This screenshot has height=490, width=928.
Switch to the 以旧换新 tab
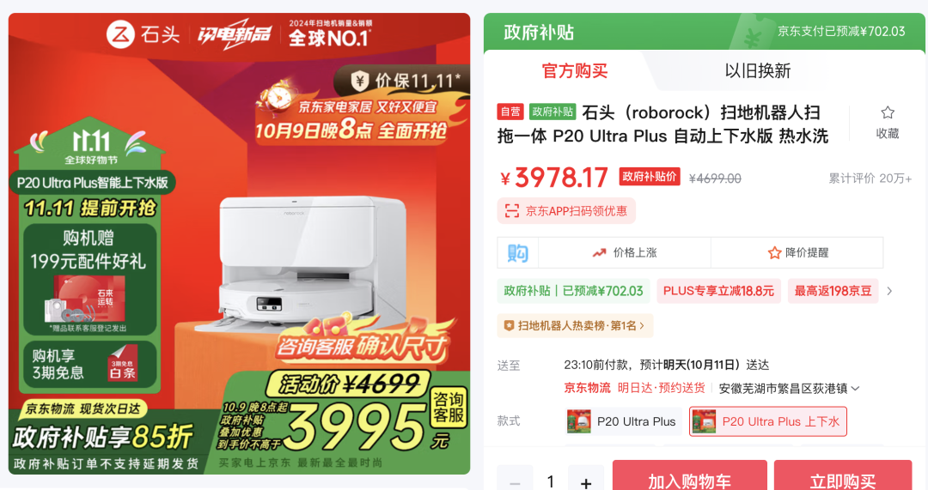click(x=758, y=71)
